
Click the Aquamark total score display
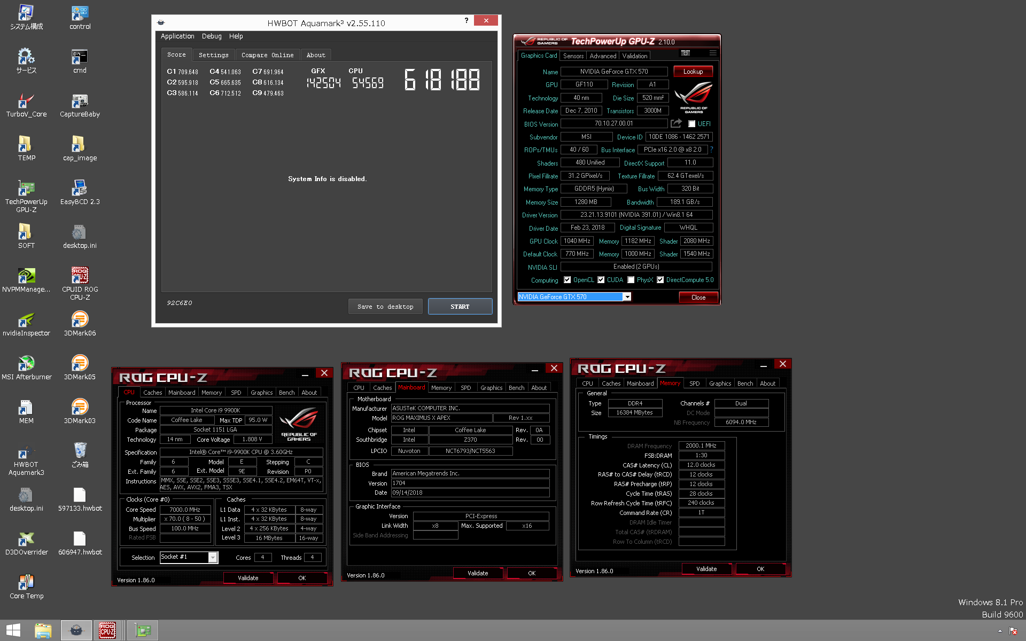(x=442, y=80)
